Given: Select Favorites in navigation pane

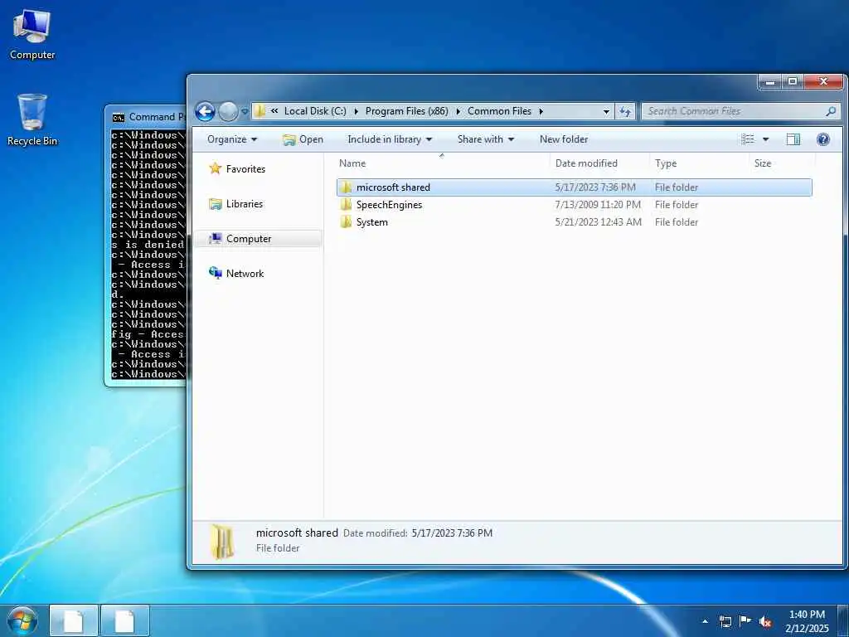Looking at the screenshot, I should pos(245,169).
